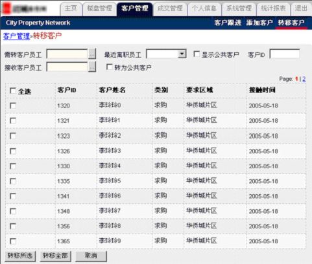Check the 全选 select-all checkbox
This screenshot has height=264, width=312.
13,91
